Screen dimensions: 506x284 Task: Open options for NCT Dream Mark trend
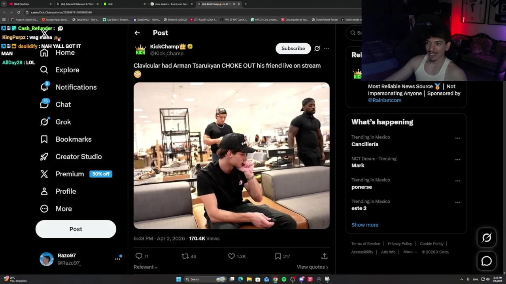click(x=457, y=159)
